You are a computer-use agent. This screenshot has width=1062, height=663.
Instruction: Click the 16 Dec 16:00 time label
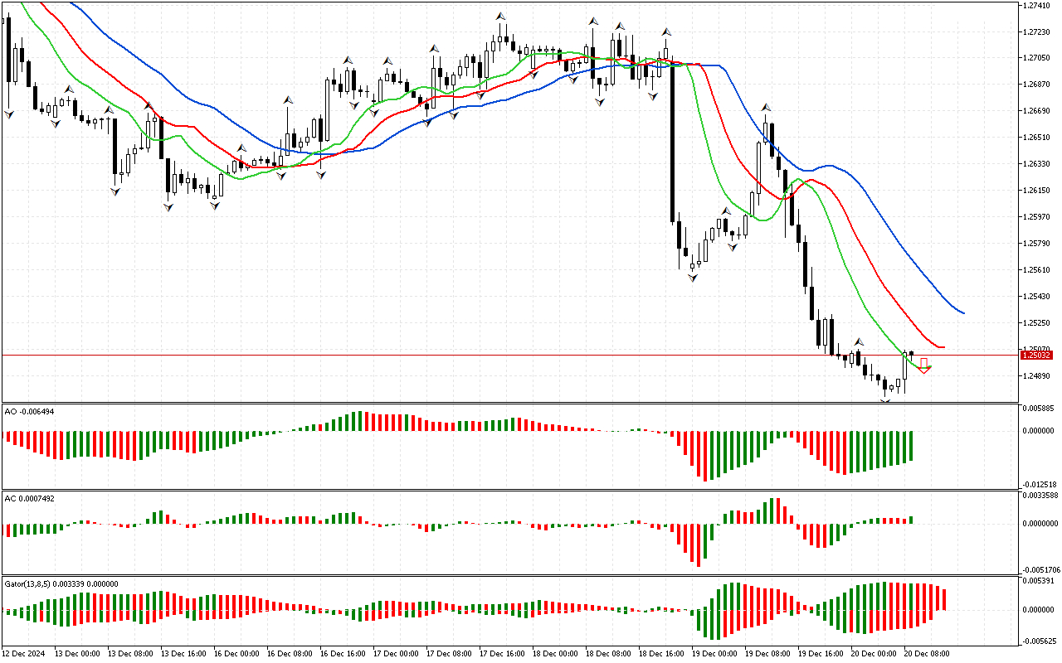(343, 654)
